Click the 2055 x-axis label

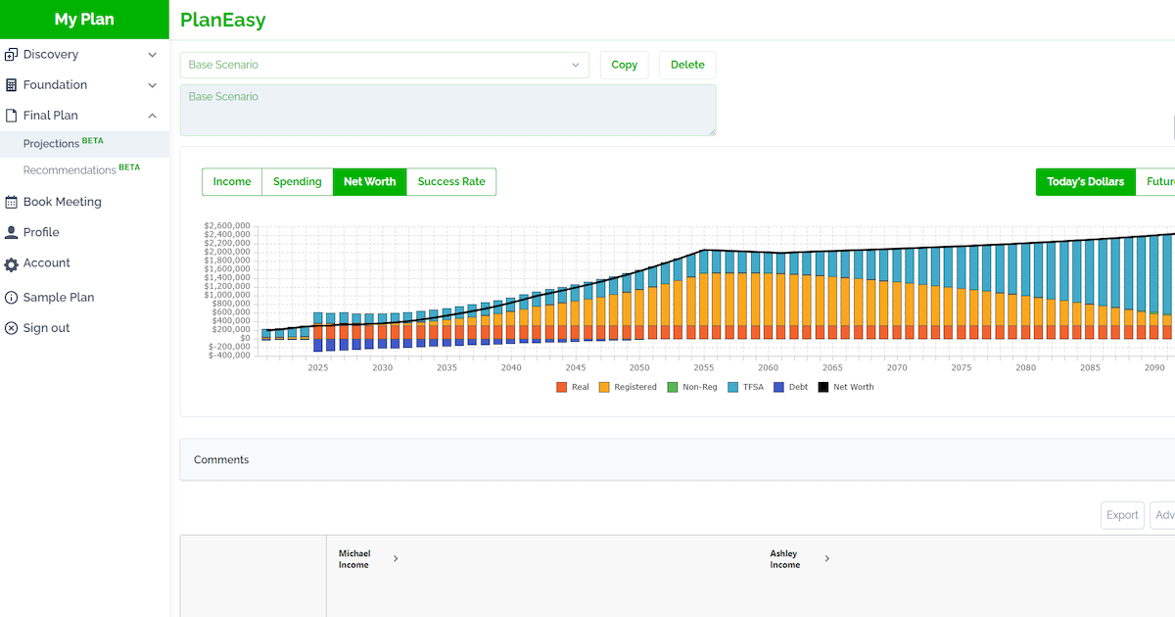(704, 368)
